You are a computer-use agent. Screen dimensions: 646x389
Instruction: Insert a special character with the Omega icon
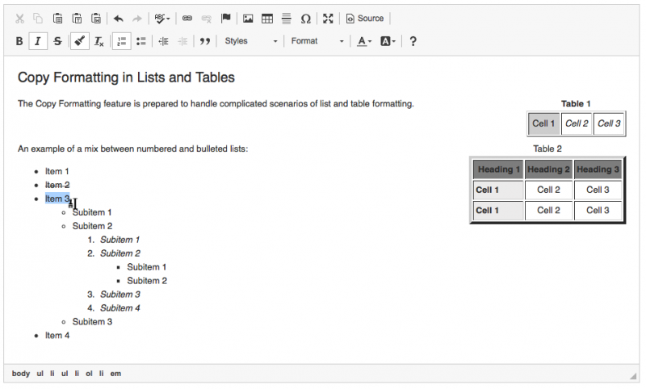tap(306, 18)
